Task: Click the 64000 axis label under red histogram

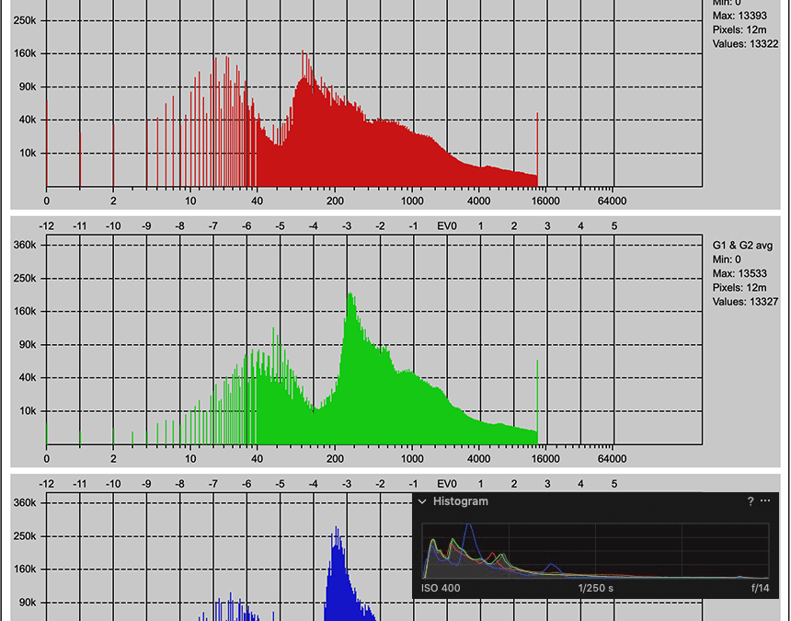Action: tap(612, 201)
